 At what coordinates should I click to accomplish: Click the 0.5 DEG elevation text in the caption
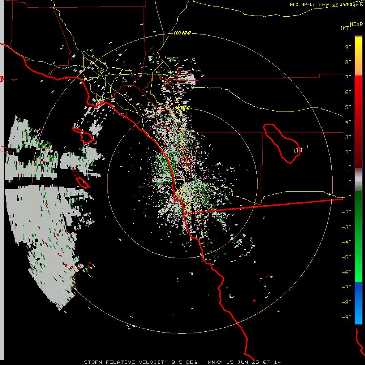(x=185, y=362)
